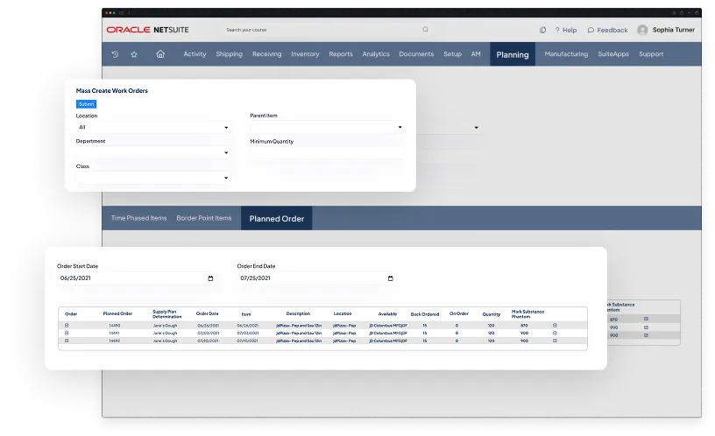715x436 pixels.
Task: Open the Manufacturing menu
Action: [x=565, y=54]
